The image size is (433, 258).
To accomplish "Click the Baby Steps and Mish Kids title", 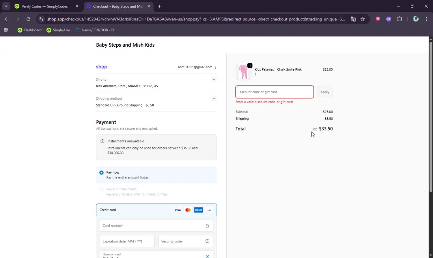I will (x=125, y=45).
